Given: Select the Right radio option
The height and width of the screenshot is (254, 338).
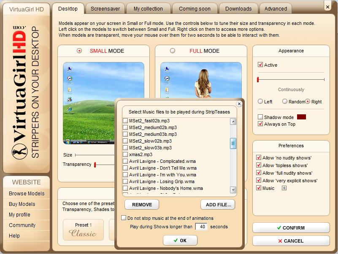Looking at the screenshot, I should click(x=308, y=101).
